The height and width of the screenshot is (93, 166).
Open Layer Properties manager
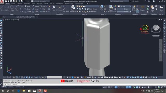pyautogui.click(x=73, y=9)
